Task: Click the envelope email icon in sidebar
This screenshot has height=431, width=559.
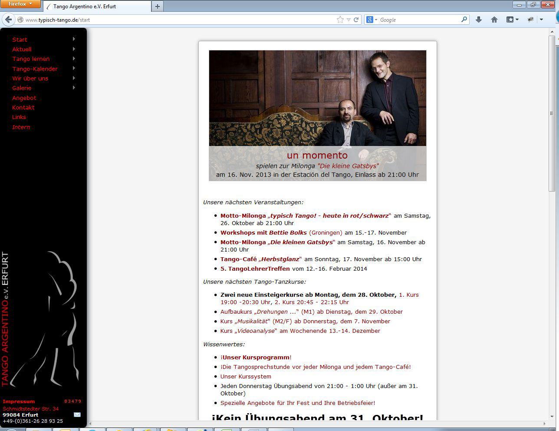Action: pyautogui.click(x=77, y=414)
